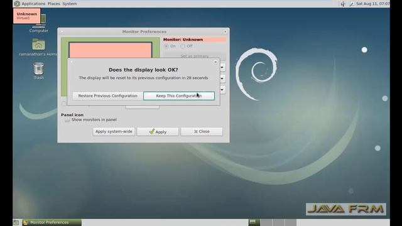Select the pink monitor preview rectangle
Image resolution: width=402 pixels, height=226 pixels.
click(111, 50)
